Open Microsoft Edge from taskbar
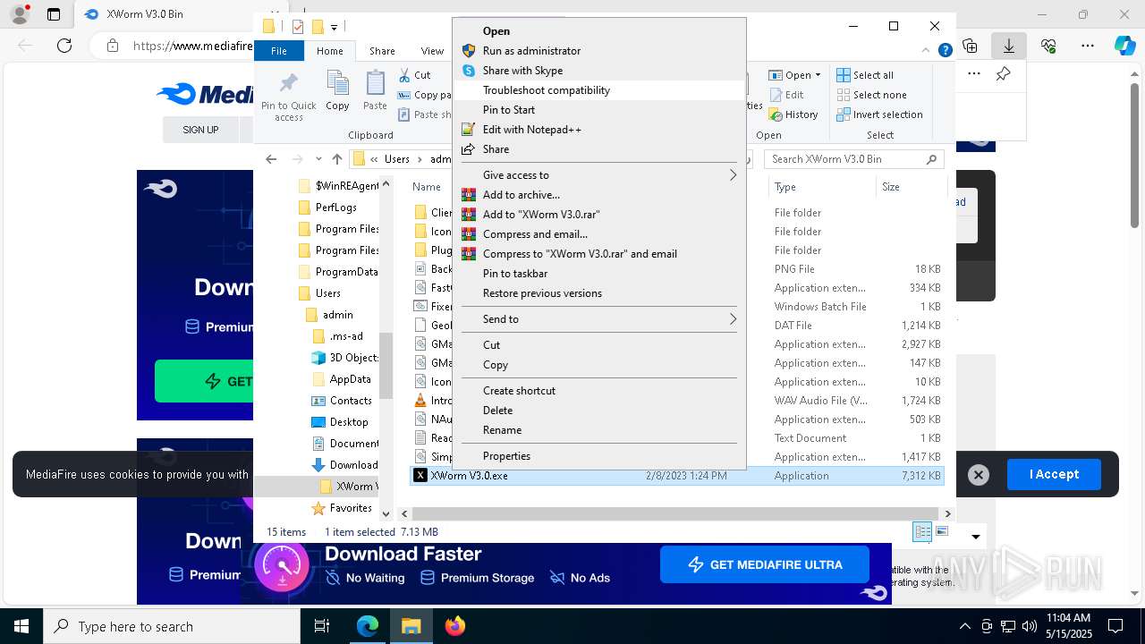Viewport: 1145px width, 644px height. coord(368,626)
